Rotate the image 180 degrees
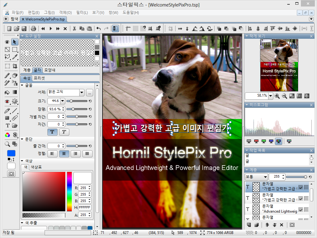The image size is (317, 238). tap(210, 29)
